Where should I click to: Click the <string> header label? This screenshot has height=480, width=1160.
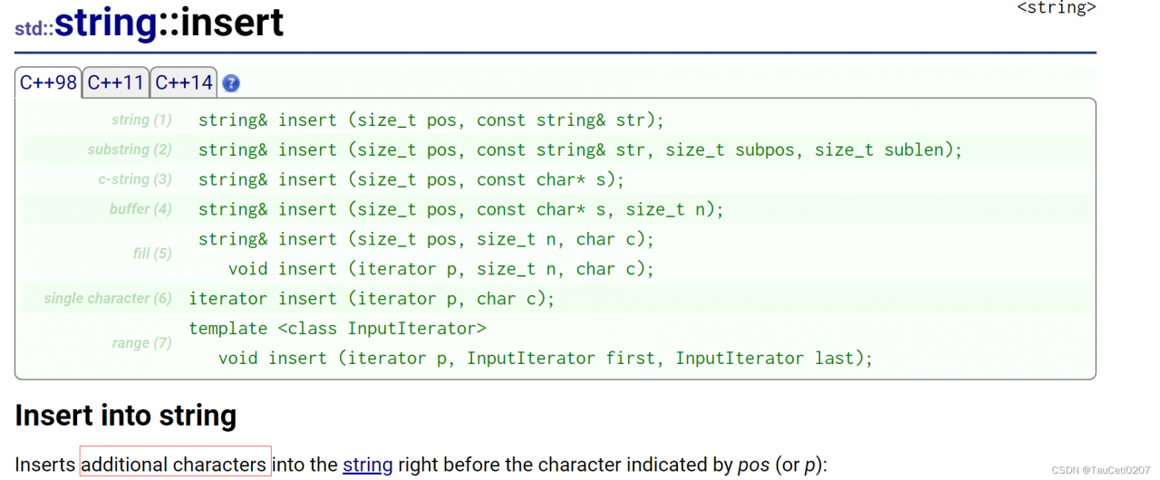pyautogui.click(x=1056, y=7)
